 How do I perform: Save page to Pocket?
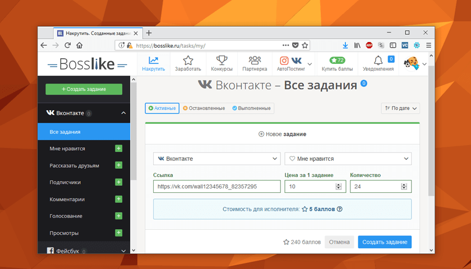coord(295,45)
